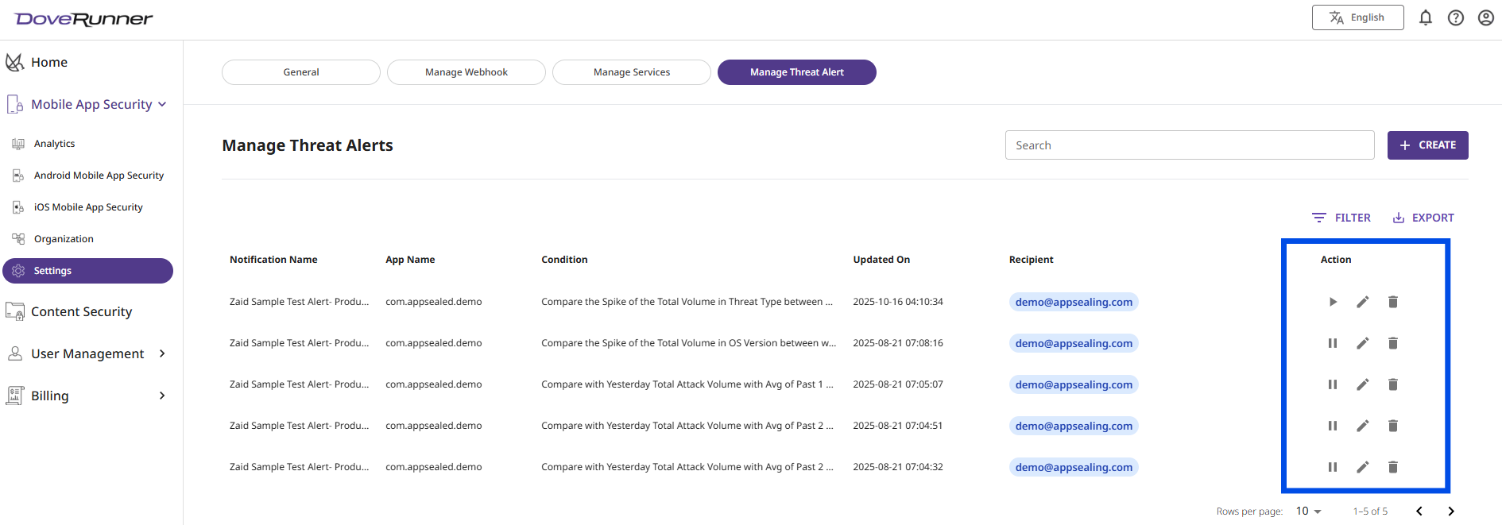Focus the Search input field

click(x=1190, y=145)
